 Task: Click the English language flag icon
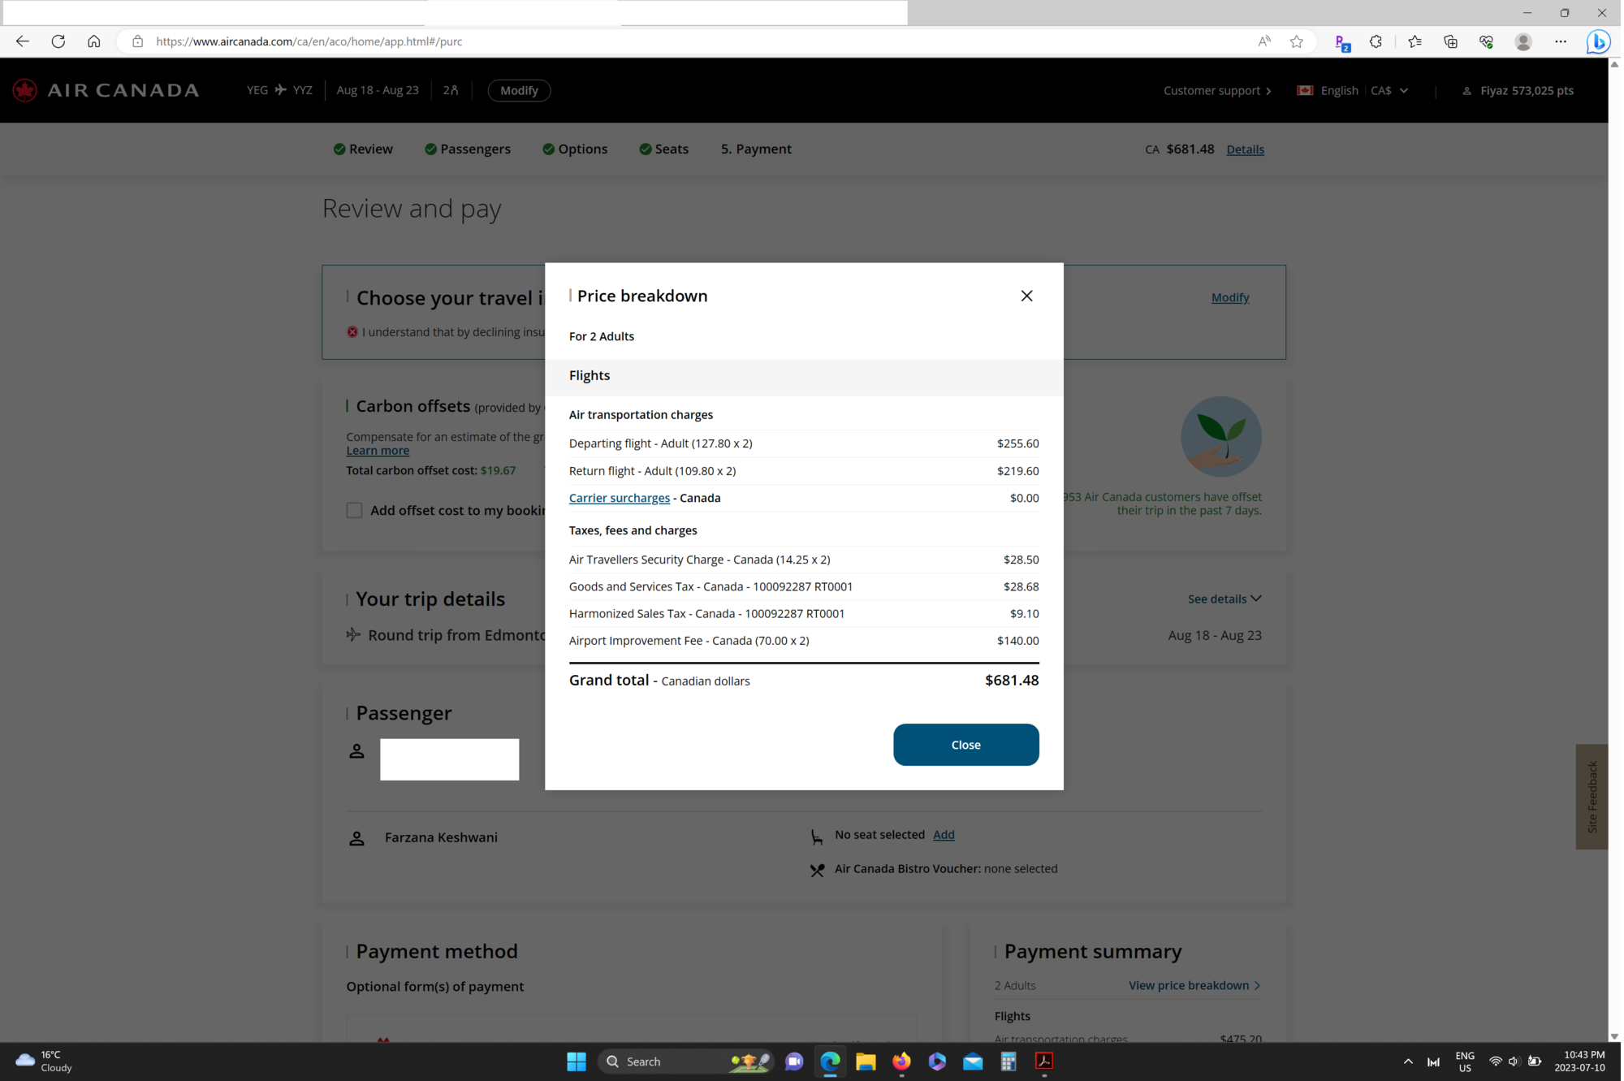coord(1304,90)
